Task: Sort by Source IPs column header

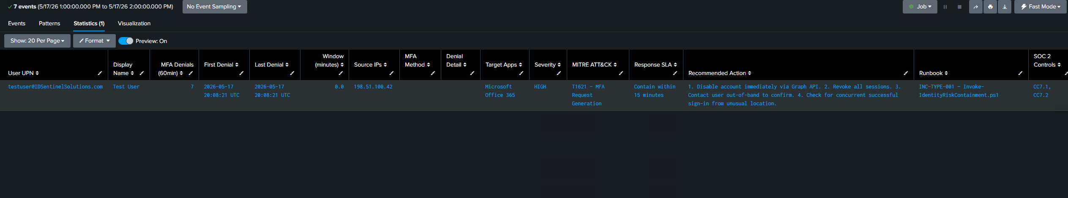Action: coord(371,65)
